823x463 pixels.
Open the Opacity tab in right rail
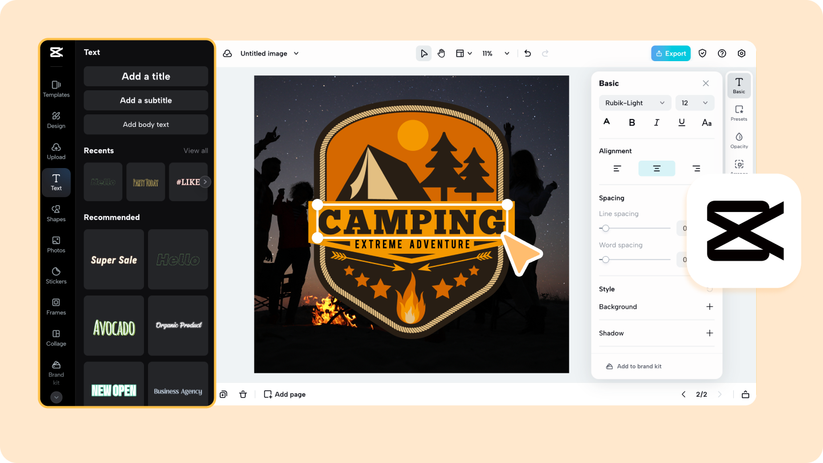coord(739,141)
